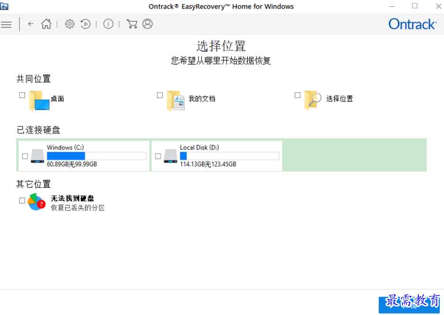The width and height of the screenshot is (444, 315).
Task: Tick the Local Disk (D:) checkbox
Action: pyautogui.click(x=158, y=156)
